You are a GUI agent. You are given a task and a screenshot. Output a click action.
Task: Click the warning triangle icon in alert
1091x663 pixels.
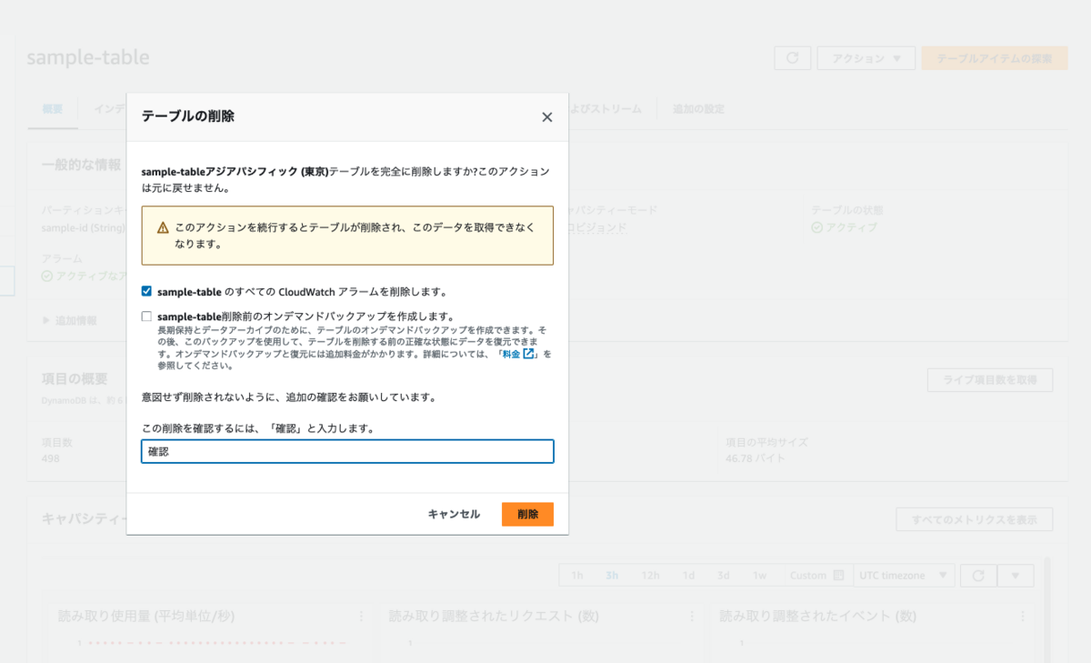coord(163,227)
